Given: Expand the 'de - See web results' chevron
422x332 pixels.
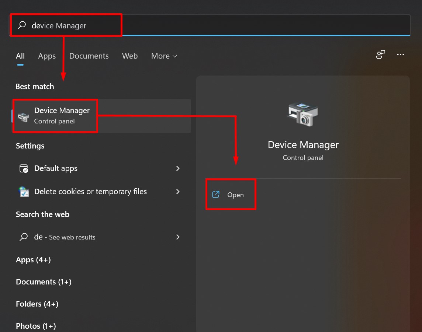Looking at the screenshot, I should point(178,237).
